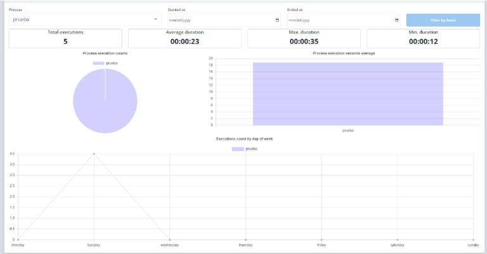Click the tuesday data point on line chart
The image size is (487, 254).
pos(94,154)
